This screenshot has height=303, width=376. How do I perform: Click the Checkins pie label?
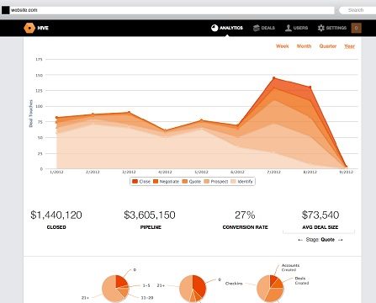pos(234,284)
